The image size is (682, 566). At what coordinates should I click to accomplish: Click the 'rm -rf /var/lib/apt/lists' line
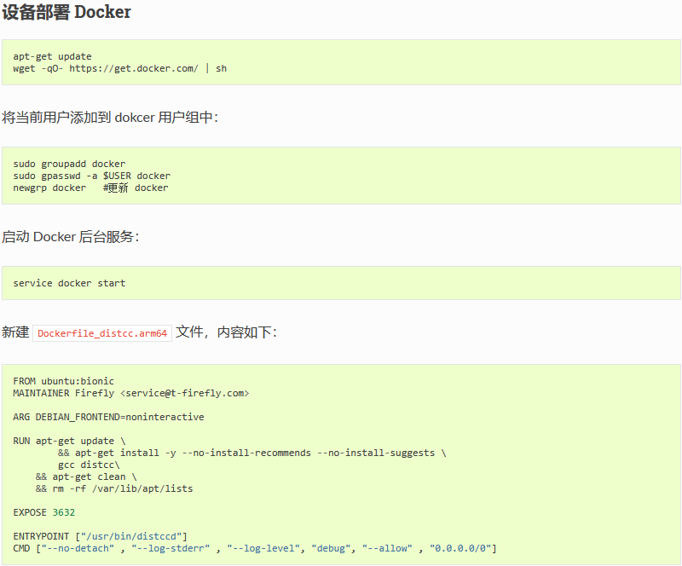[x=114, y=488]
